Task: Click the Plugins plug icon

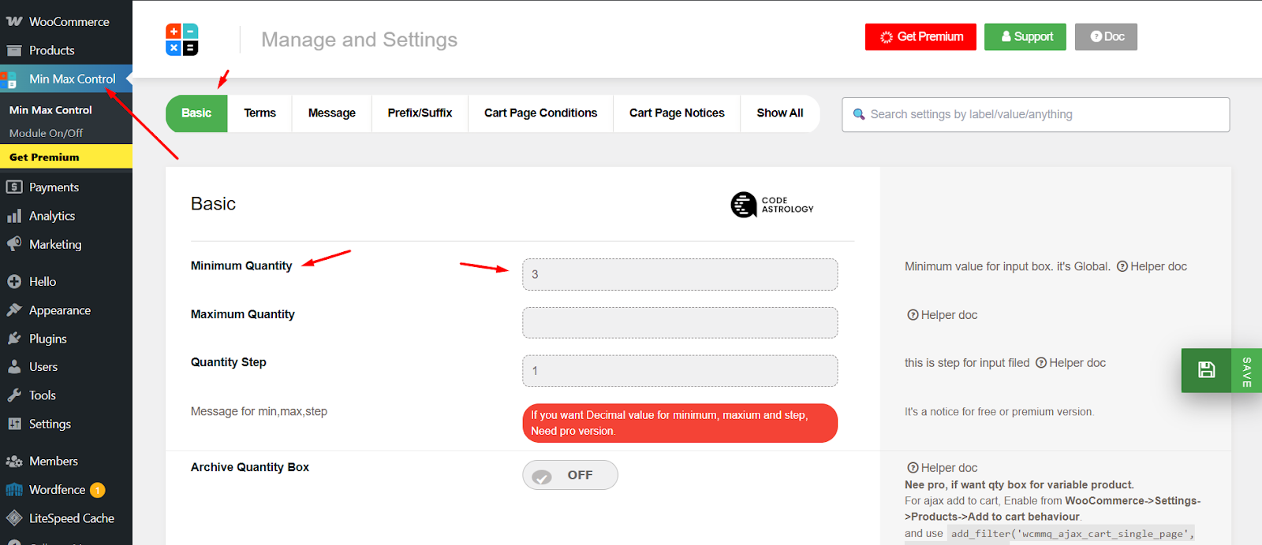Action: 14,339
